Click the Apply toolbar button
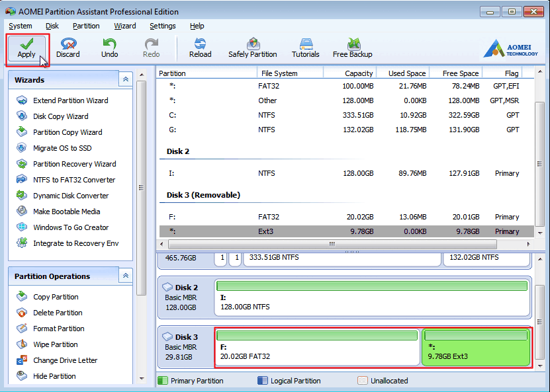The image size is (550, 392). pos(26,48)
